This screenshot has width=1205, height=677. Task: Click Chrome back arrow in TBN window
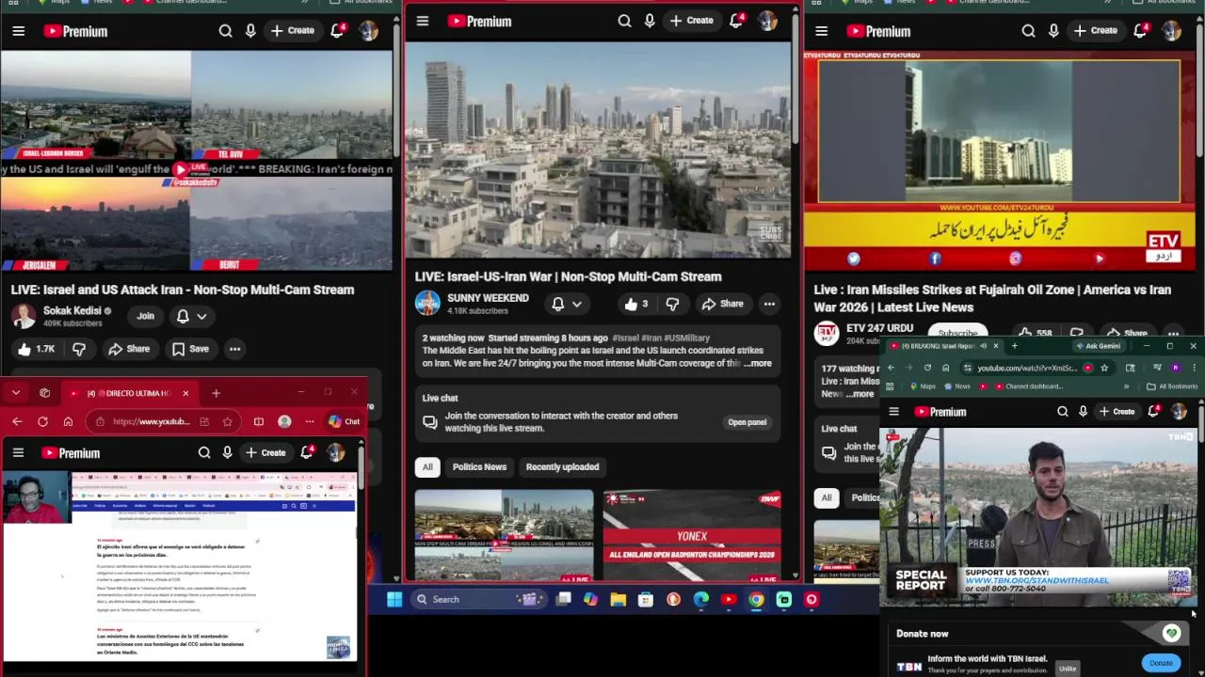tap(891, 368)
